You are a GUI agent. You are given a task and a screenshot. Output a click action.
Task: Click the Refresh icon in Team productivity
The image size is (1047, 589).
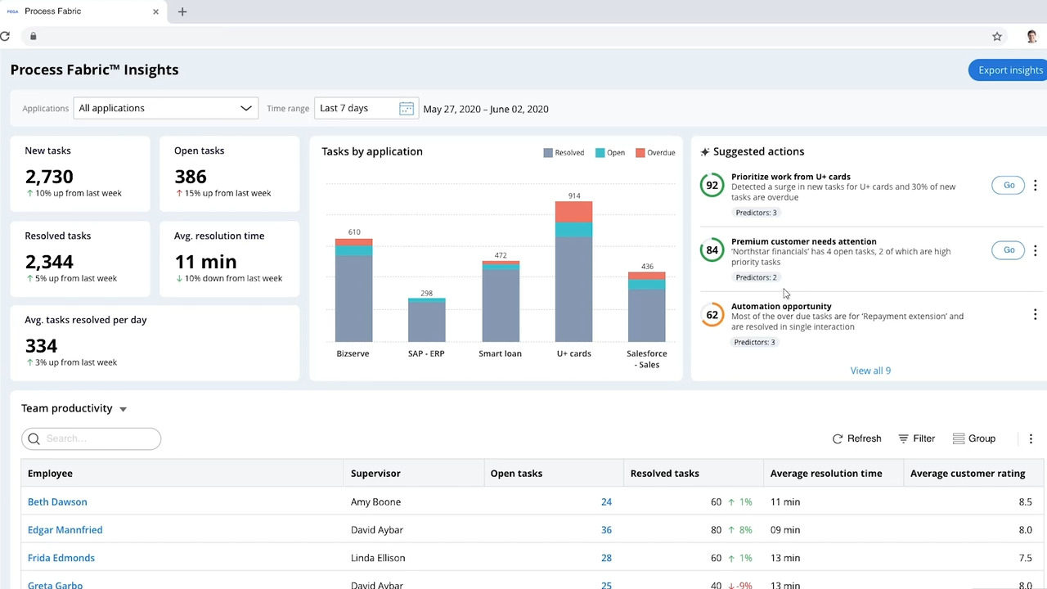(x=838, y=438)
